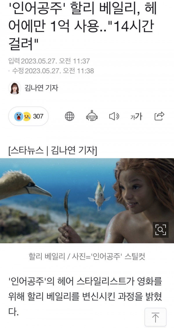This screenshot has width=174, height=328.
Task: Click the 할리 베일리 photo caption
Action: coord(87,256)
